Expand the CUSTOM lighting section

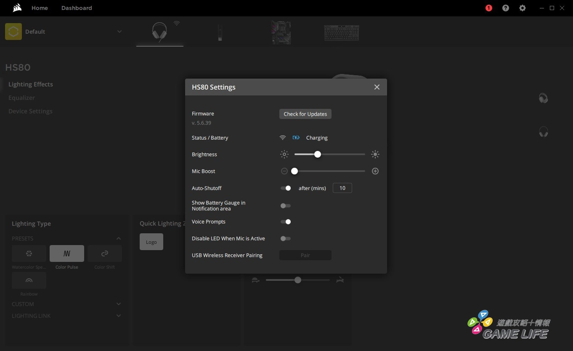click(x=118, y=304)
